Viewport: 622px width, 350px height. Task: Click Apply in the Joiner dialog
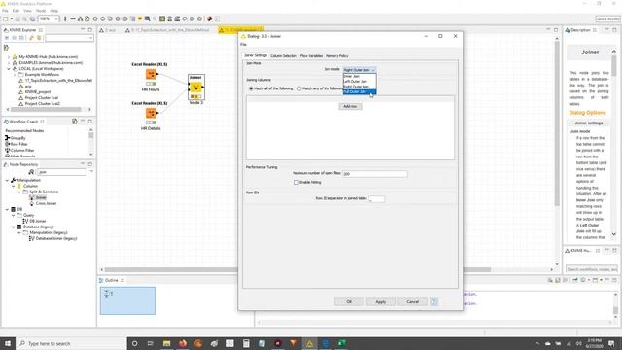click(381, 302)
